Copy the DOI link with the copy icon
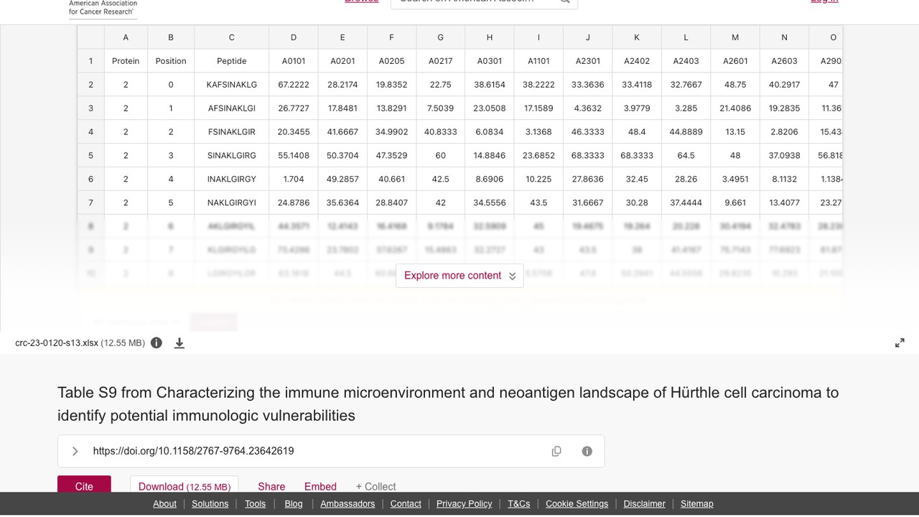Screen dimensions: 919x517 pos(556,451)
